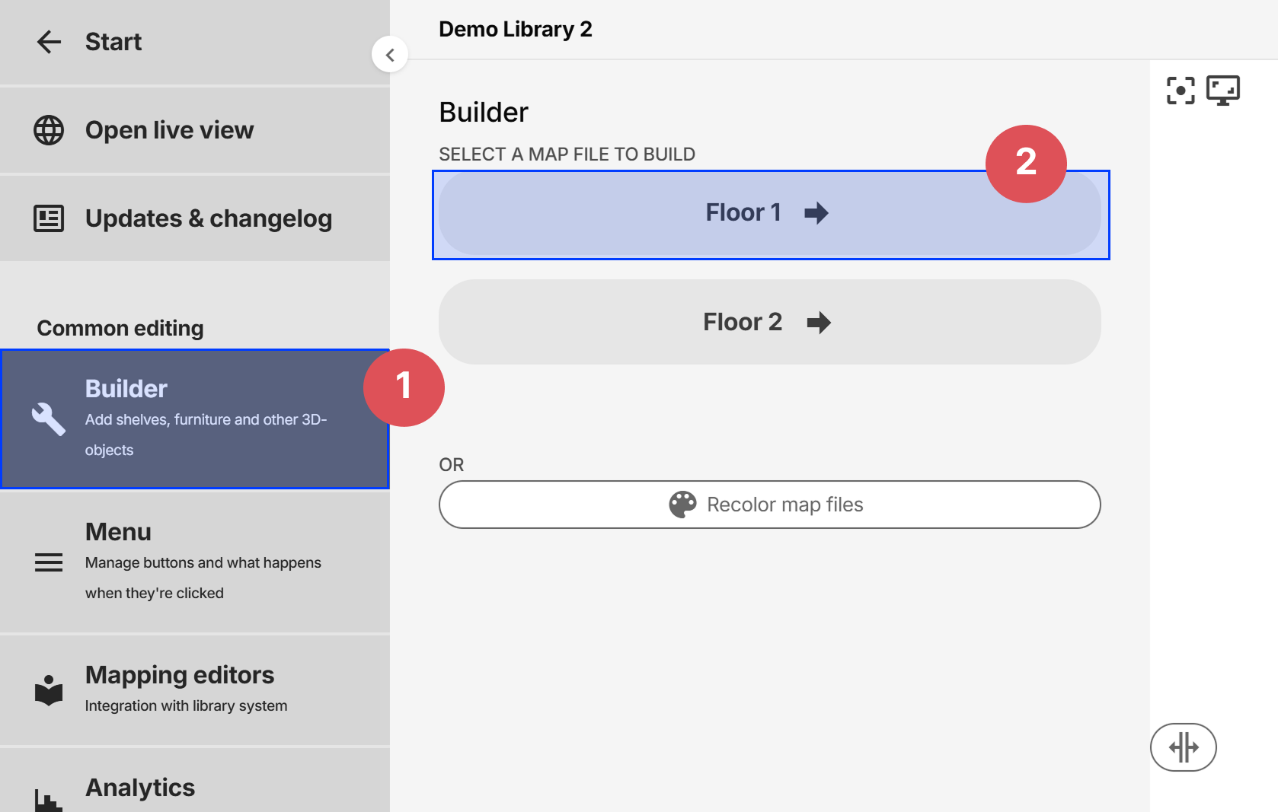Click the screen preview monitor icon
1278x812 pixels.
pyautogui.click(x=1223, y=91)
